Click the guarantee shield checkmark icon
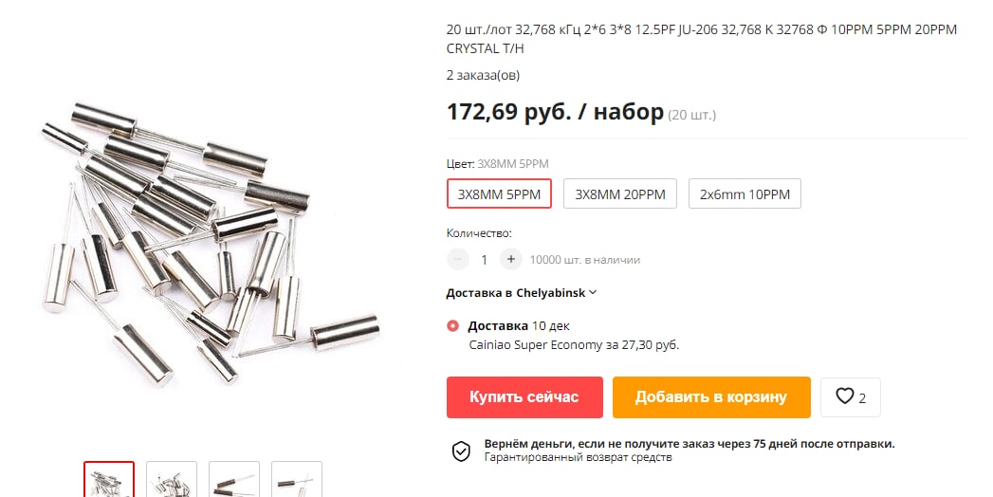The width and height of the screenshot is (993, 497). coord(461,451)
